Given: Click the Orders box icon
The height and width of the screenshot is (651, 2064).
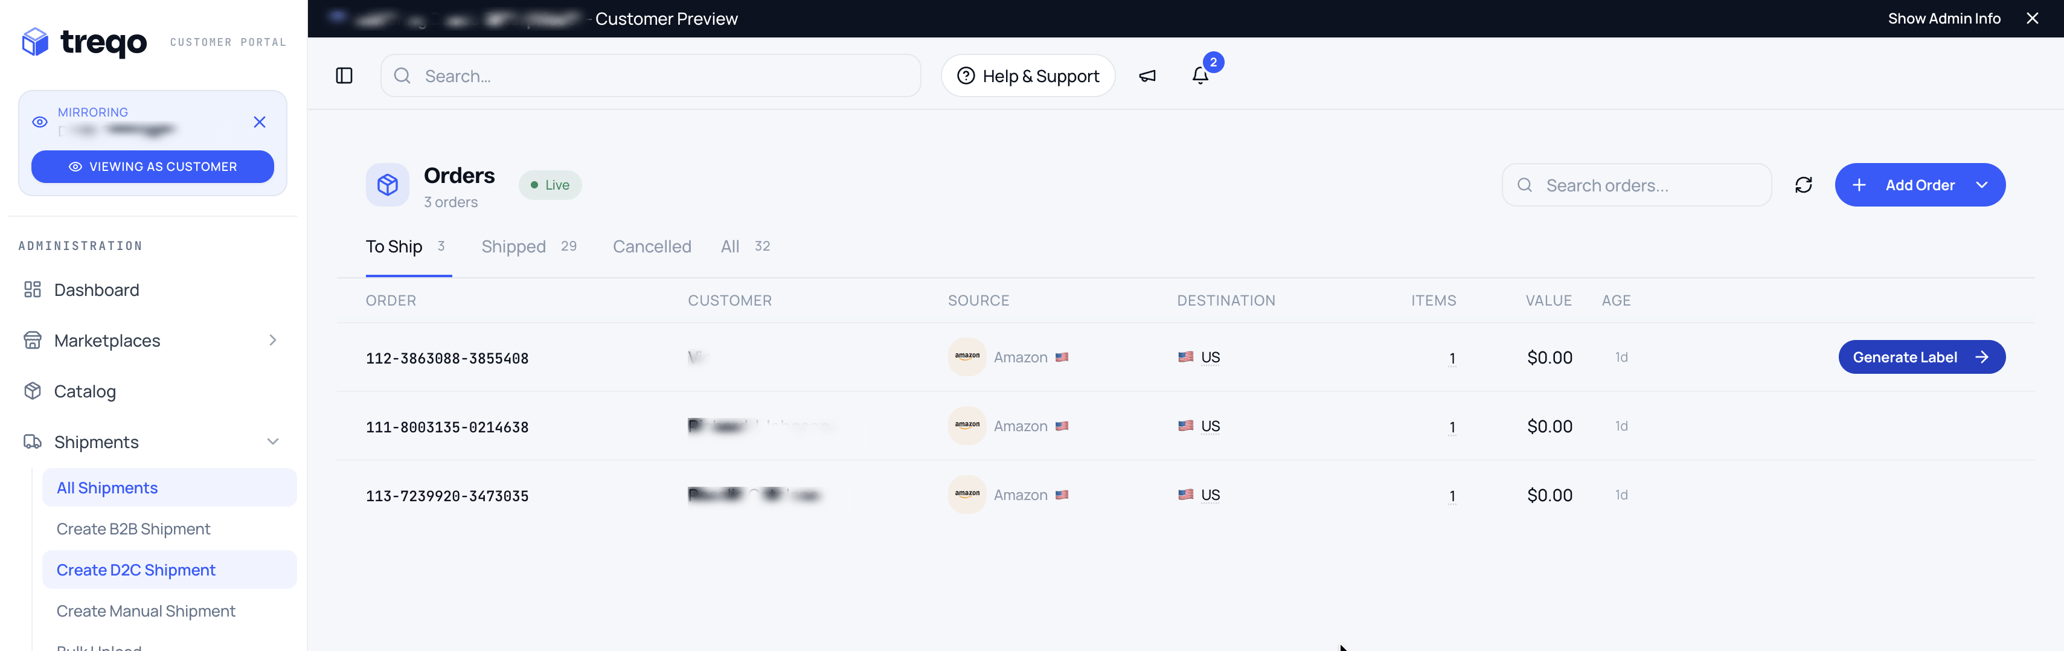Looking at the screenshot, I should pos(388,185).
